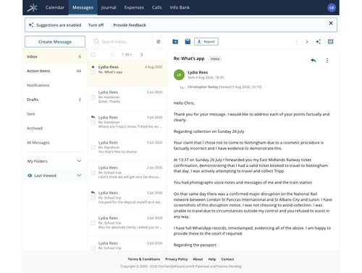Click the search magnifier icon
The height and width of the screenshot is (273, 362).
pos(96,41)
